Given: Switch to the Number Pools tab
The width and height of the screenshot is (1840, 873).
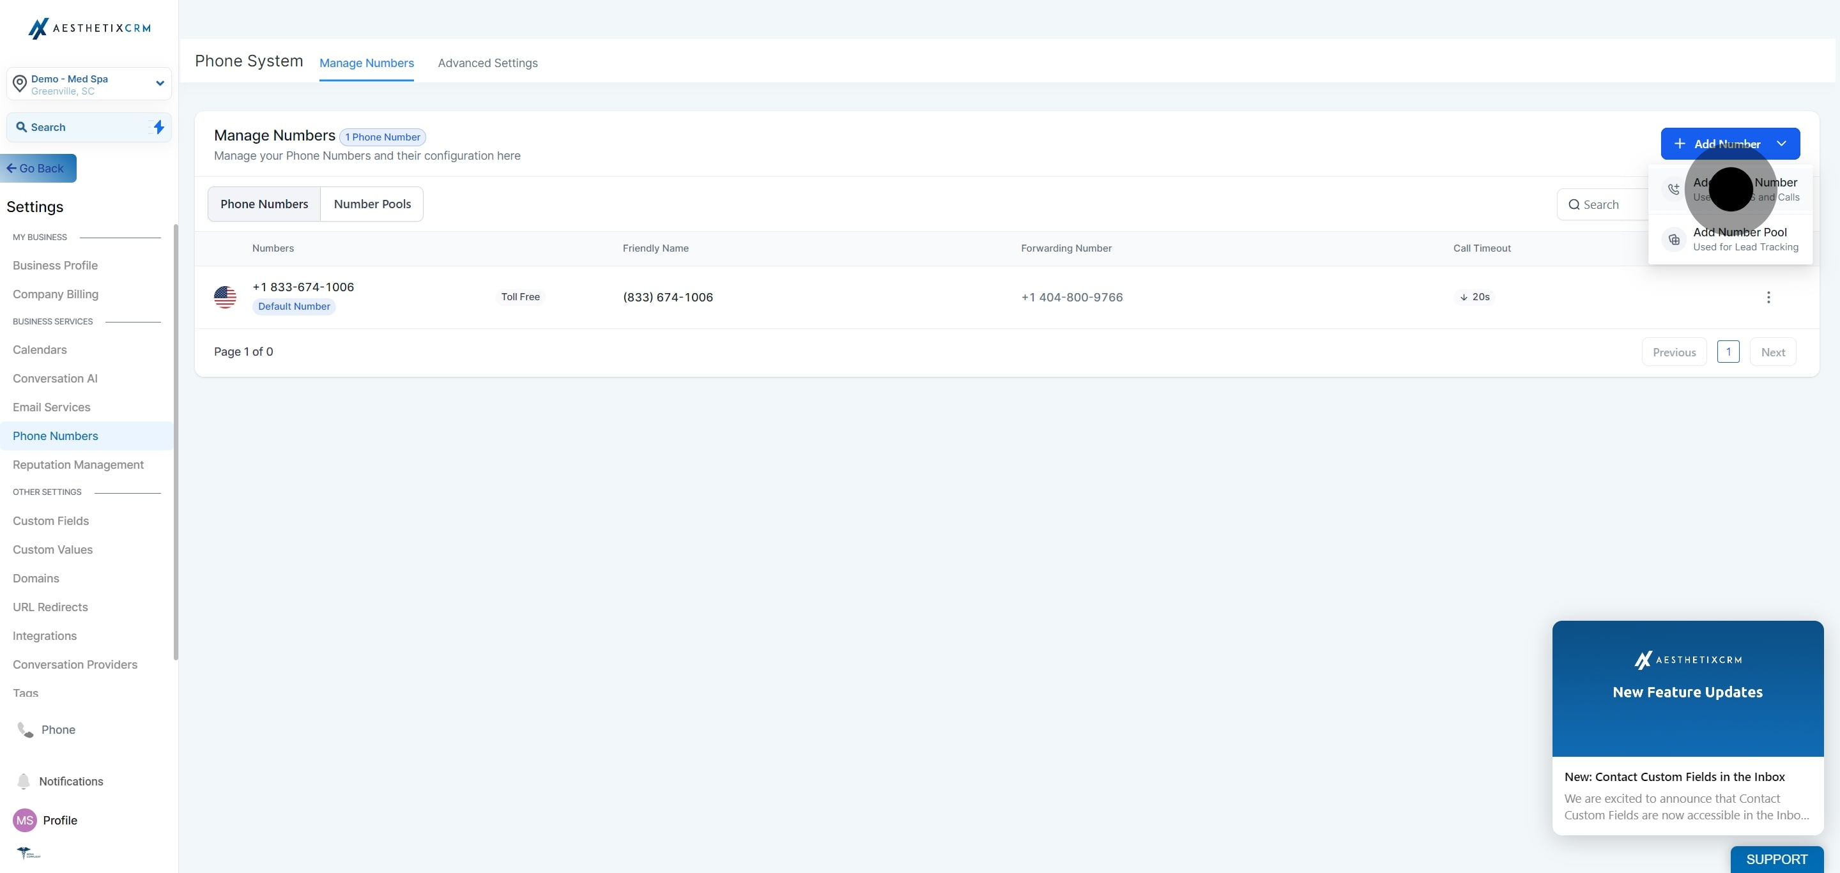Looking at the screenshot, I should pyautogui.click(x=372, y=204).
